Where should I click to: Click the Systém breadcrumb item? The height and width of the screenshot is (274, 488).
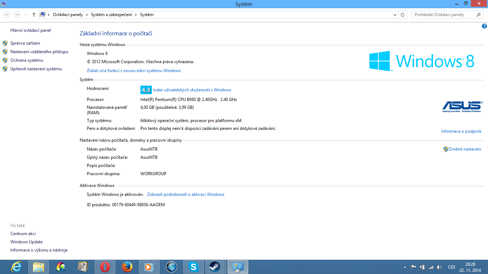click(x=146, y=15)
